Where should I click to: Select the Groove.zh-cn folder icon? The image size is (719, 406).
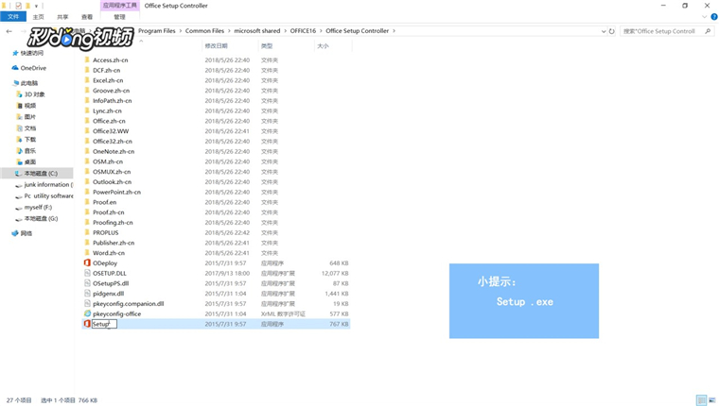(x=87, y=91)
